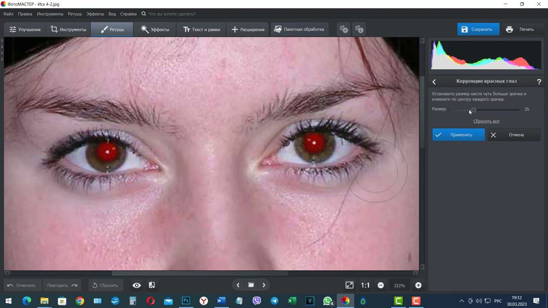The width and height of the screenshot is (548, 308).
Task: Click the before/after compare icon
Action: pos(152,285)
